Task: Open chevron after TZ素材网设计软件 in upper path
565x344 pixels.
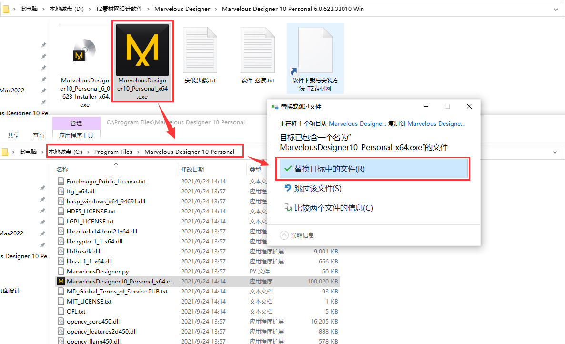Action: 149,9
